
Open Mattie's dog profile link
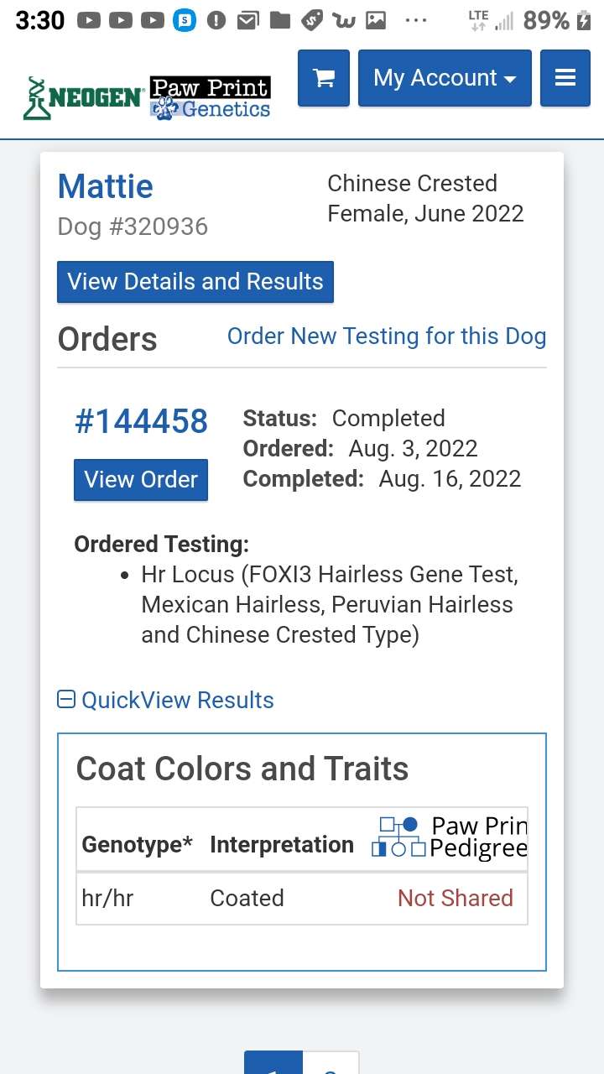coord(106,186)
